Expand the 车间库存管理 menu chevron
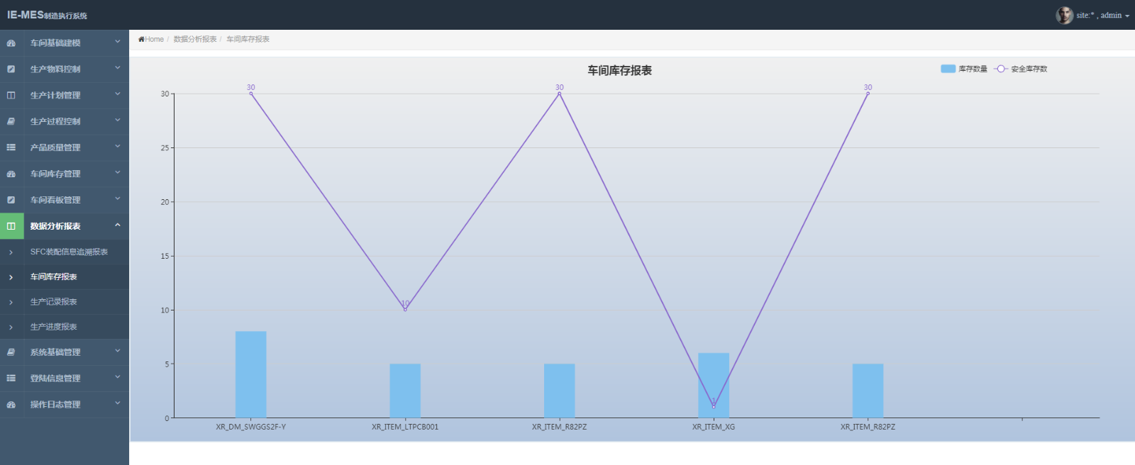This screenshot has width=1135, height=465. (118, 173)
